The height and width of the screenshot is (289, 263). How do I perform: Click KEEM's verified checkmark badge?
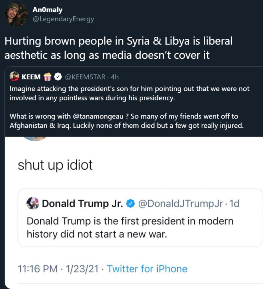click(x=58, y=76)
